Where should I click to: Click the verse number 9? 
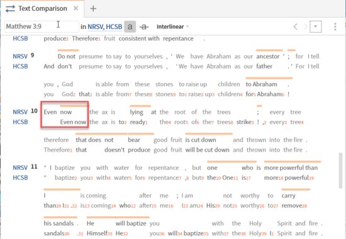[33, 55]
